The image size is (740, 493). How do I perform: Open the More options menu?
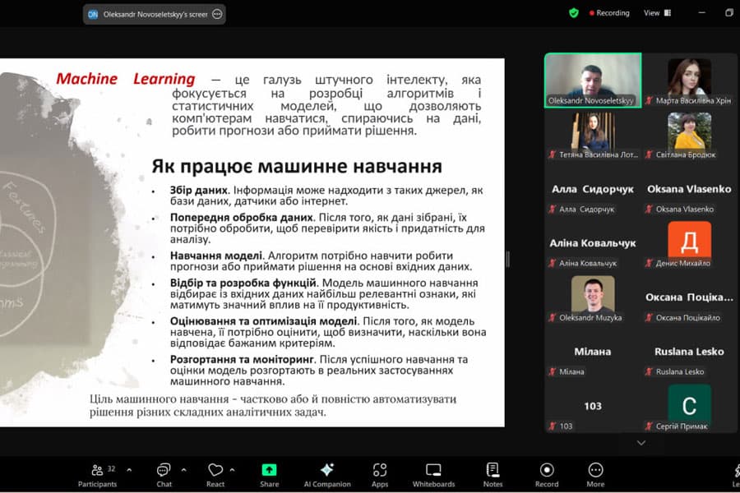594,473
